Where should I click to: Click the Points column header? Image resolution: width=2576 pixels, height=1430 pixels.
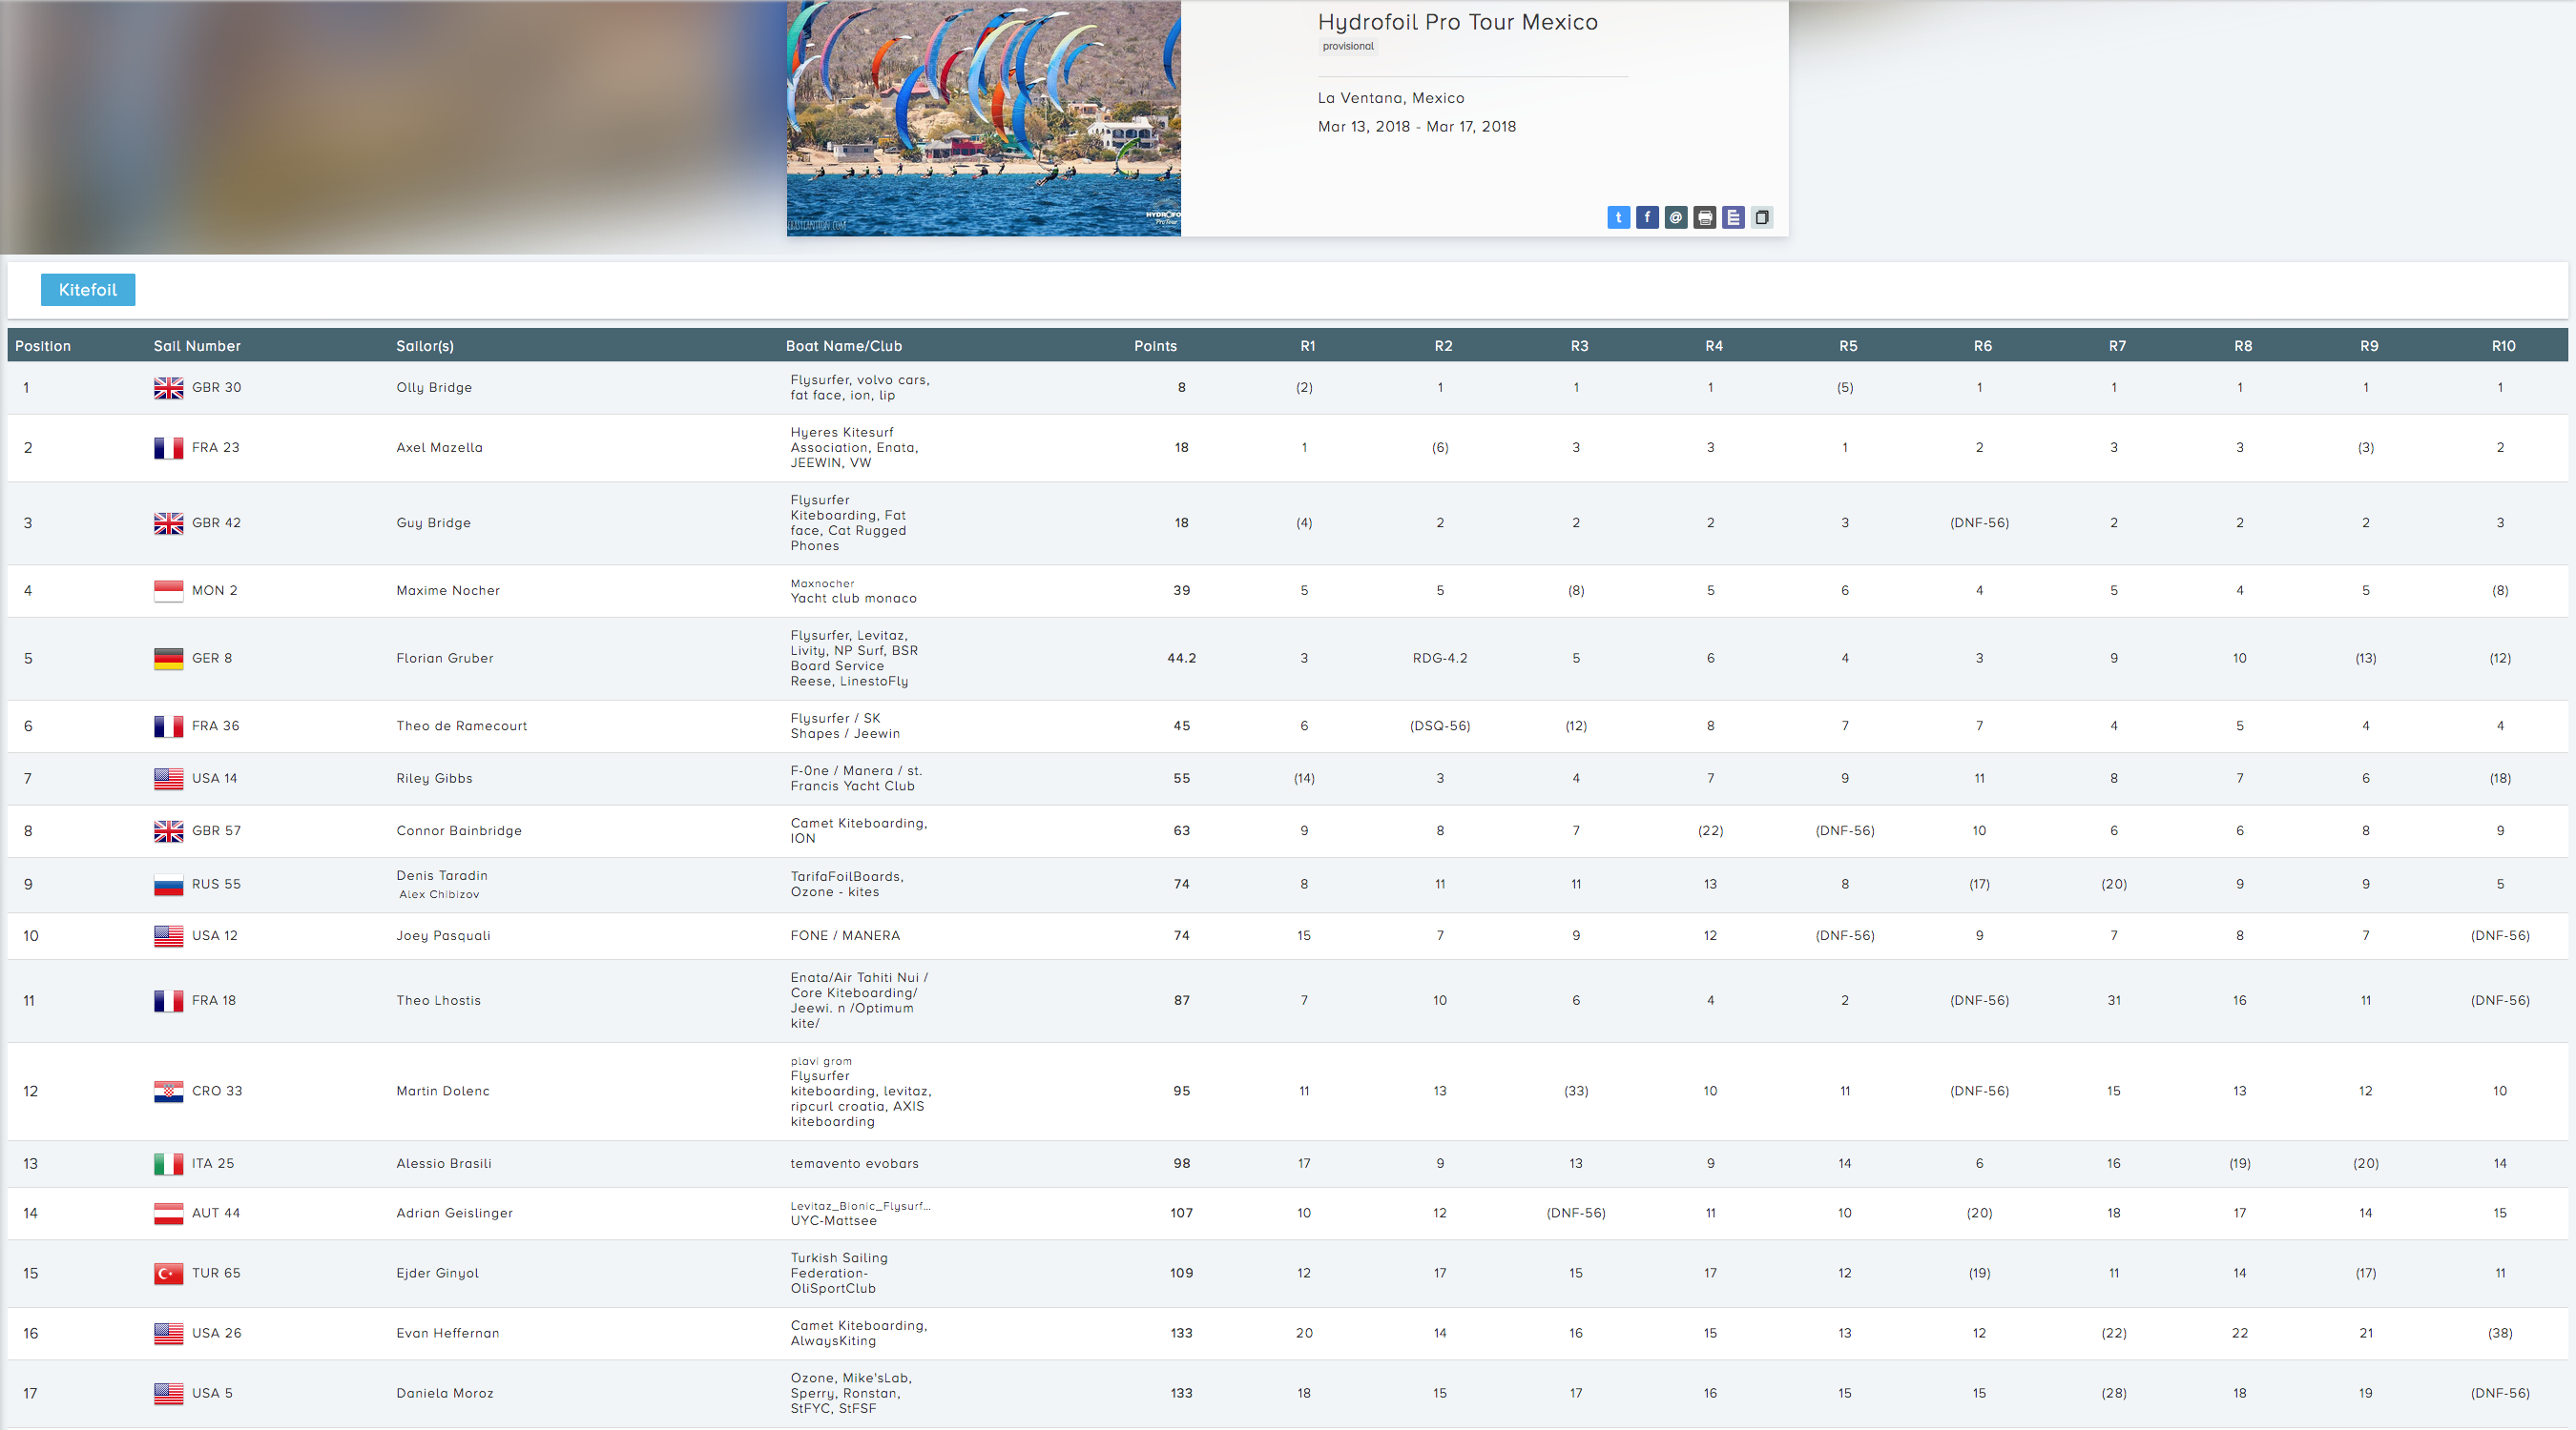1155,346
